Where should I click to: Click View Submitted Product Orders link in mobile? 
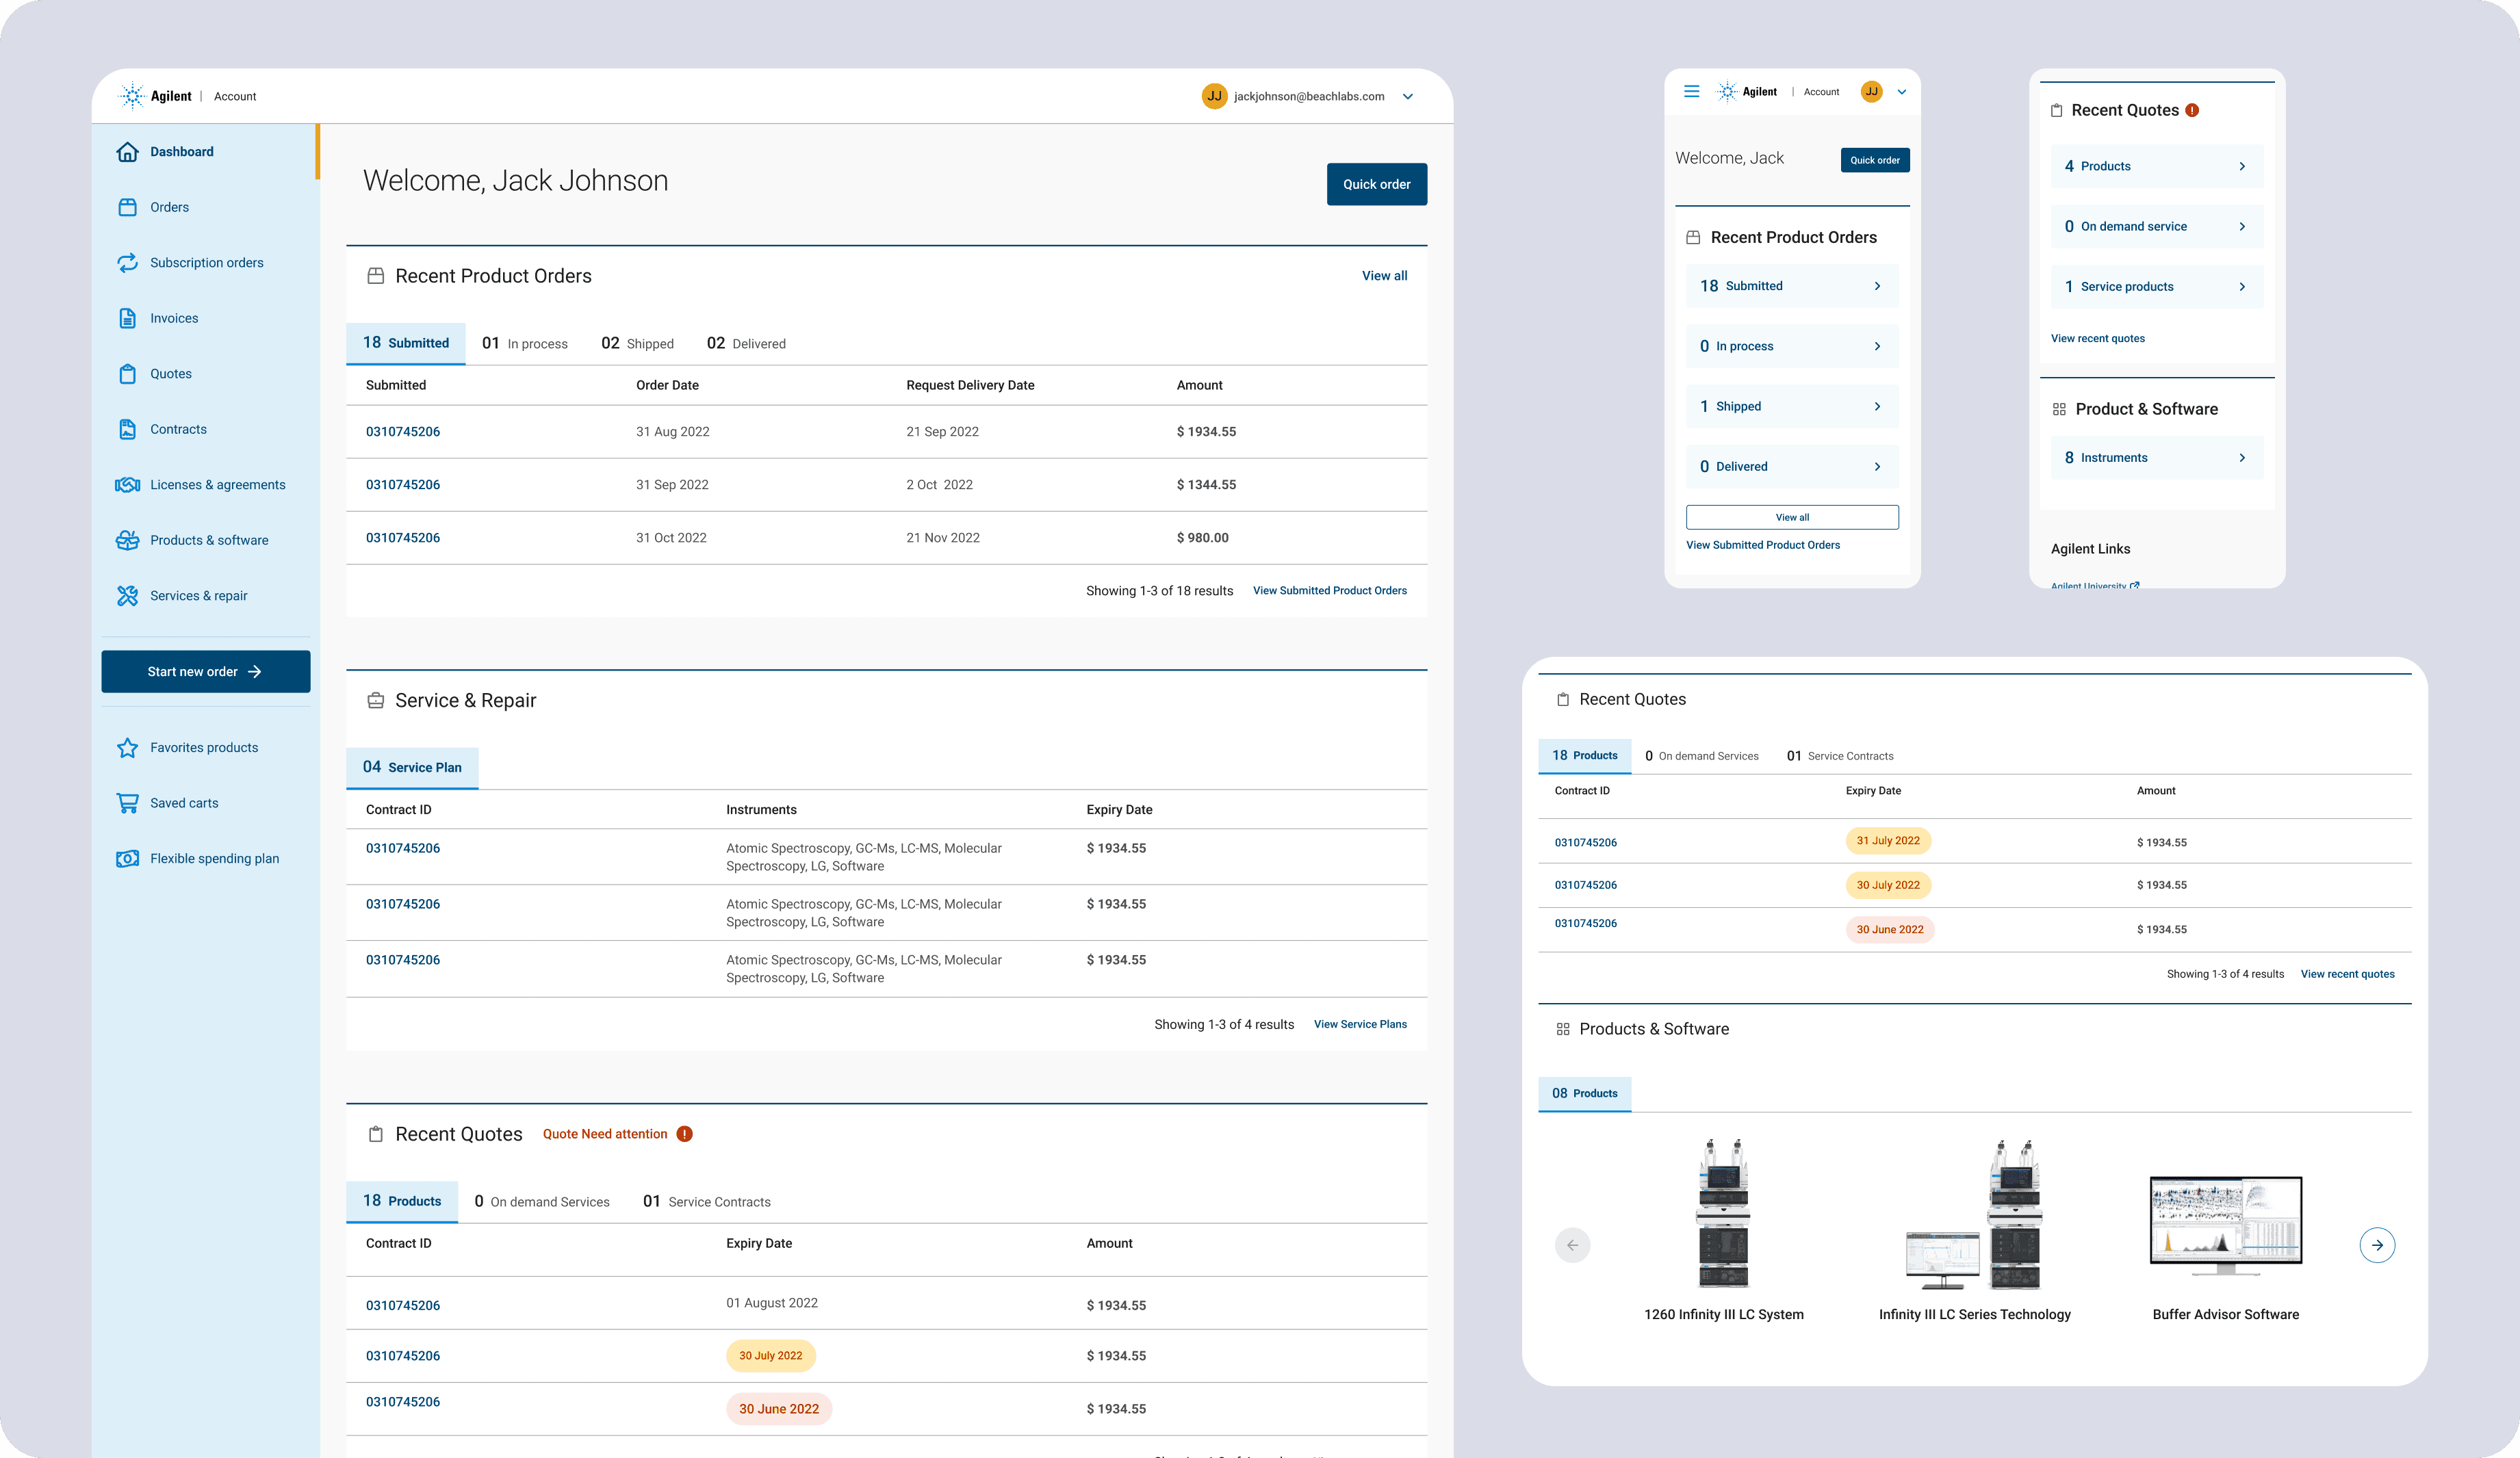pyautogui.click(x=1762, y=545)
